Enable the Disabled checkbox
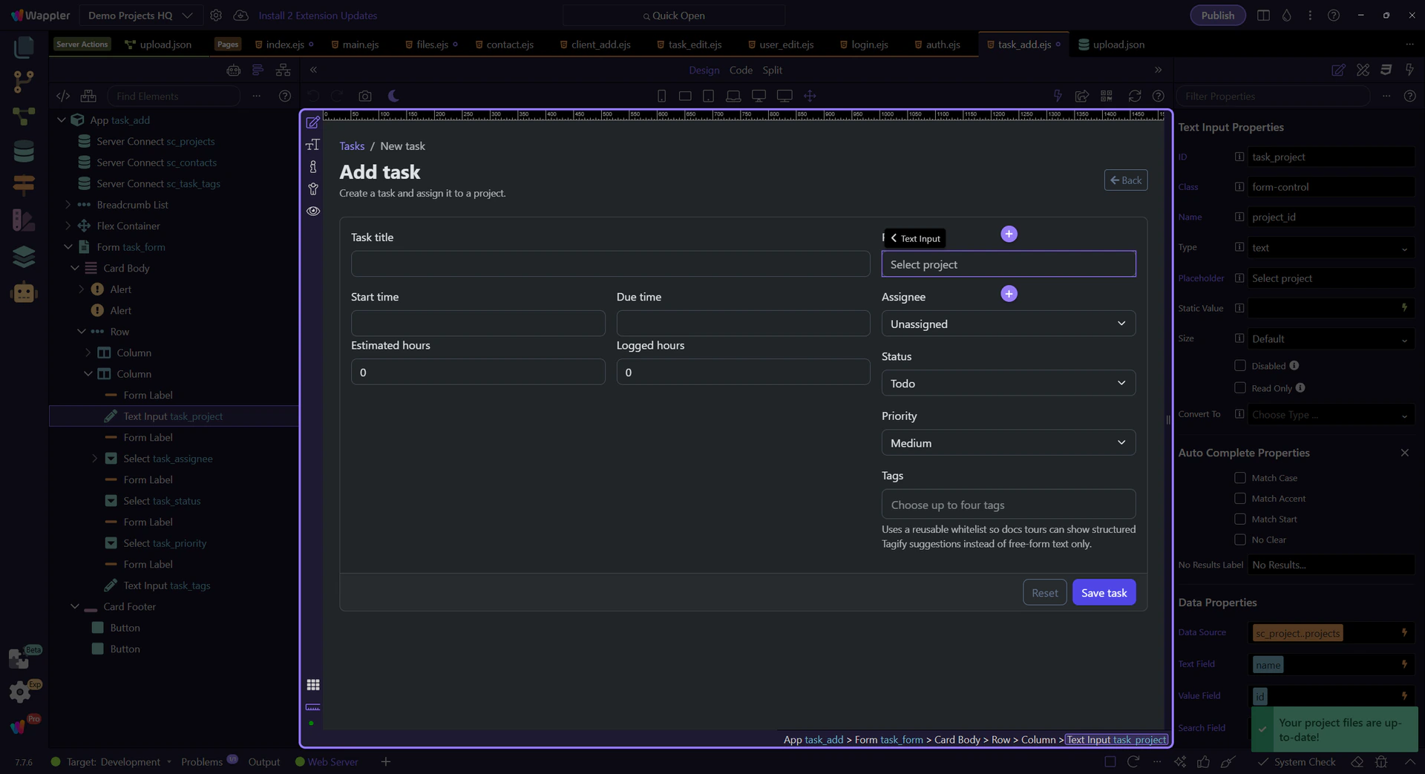The image size is (1425, 774). click(1239, 366)
